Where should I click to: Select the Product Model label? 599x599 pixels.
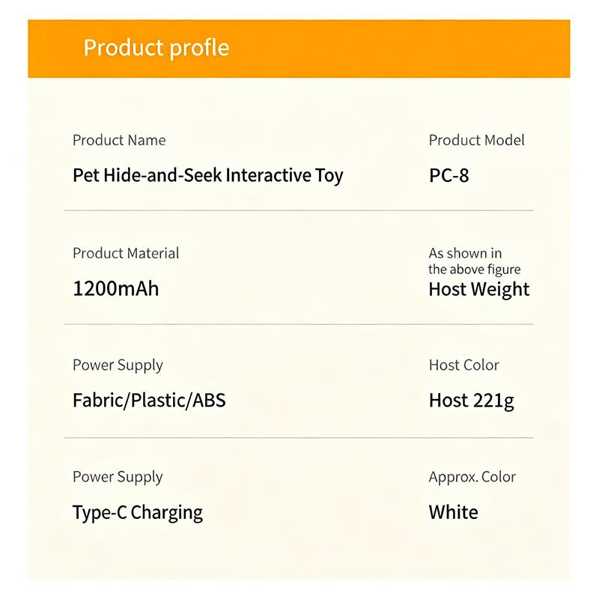pos(476,140)
